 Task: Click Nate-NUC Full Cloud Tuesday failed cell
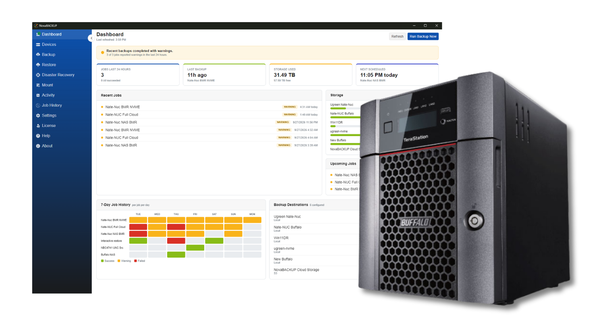click(x=138, y=227)
